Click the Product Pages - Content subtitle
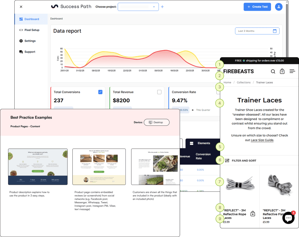Viewport: 299px width, 237px height. point(25,126)
